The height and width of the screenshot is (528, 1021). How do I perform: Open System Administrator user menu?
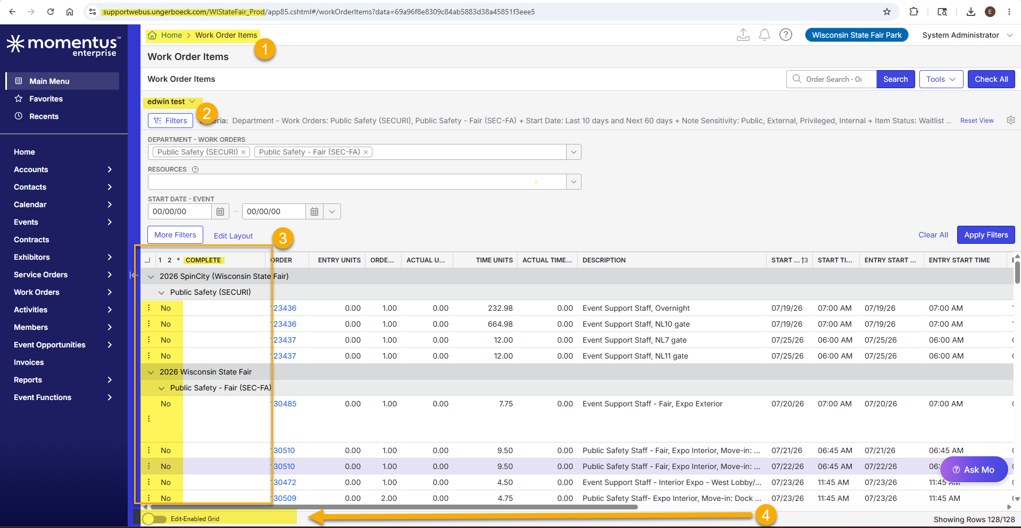click(x=967, y=35)
